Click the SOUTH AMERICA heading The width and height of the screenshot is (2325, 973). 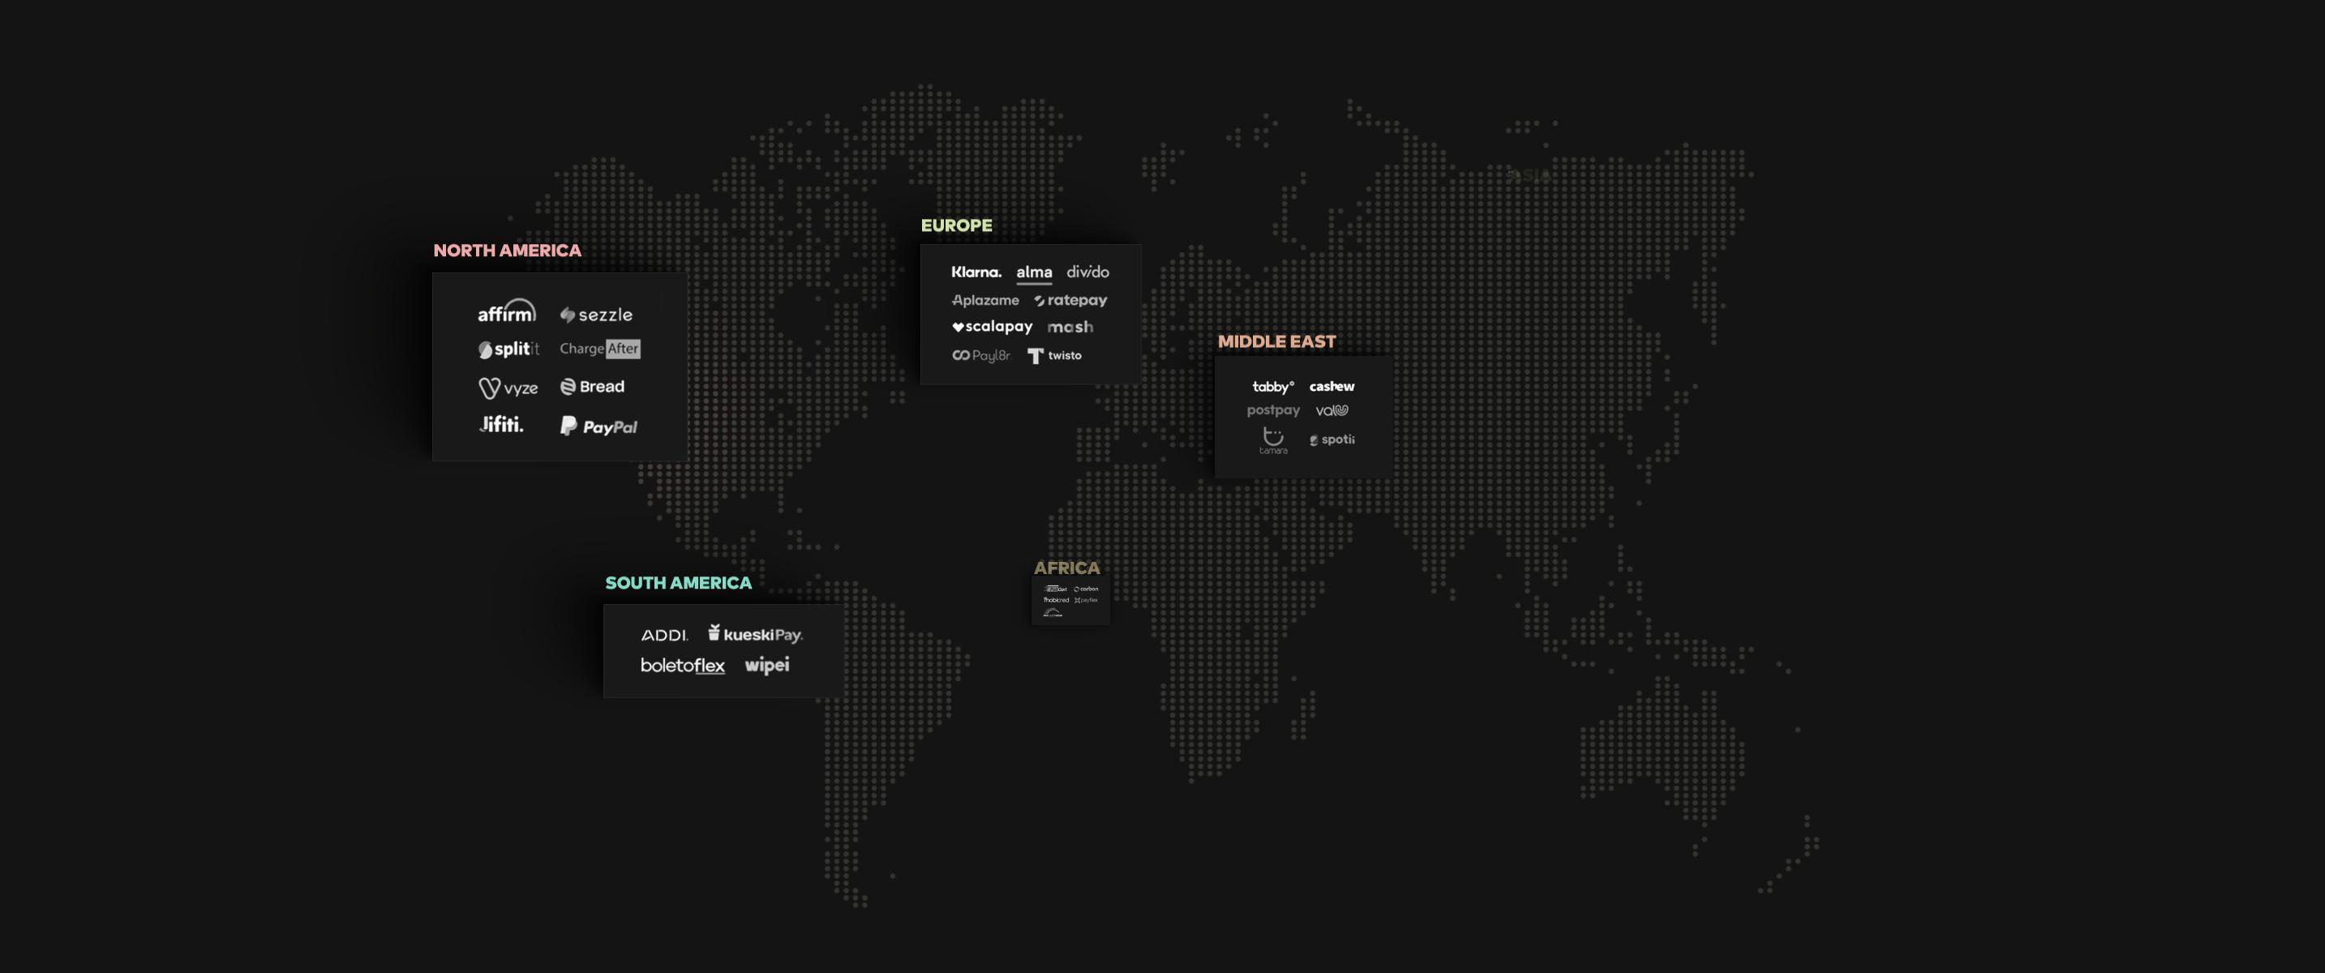click(x=678, y=583)
